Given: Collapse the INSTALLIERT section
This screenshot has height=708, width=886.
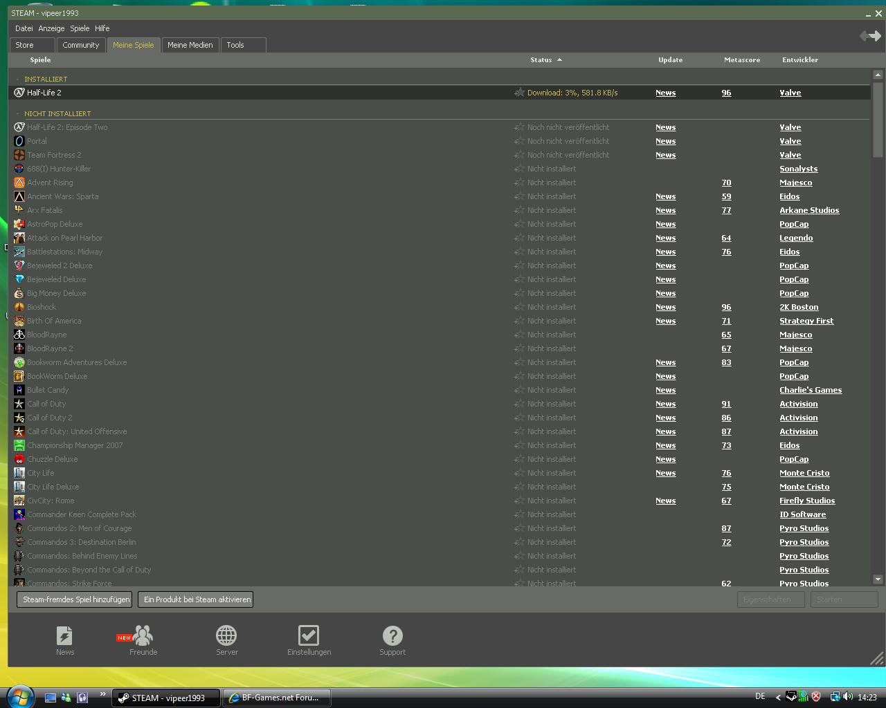Looking at the screenshot, I should coord(18,79).
